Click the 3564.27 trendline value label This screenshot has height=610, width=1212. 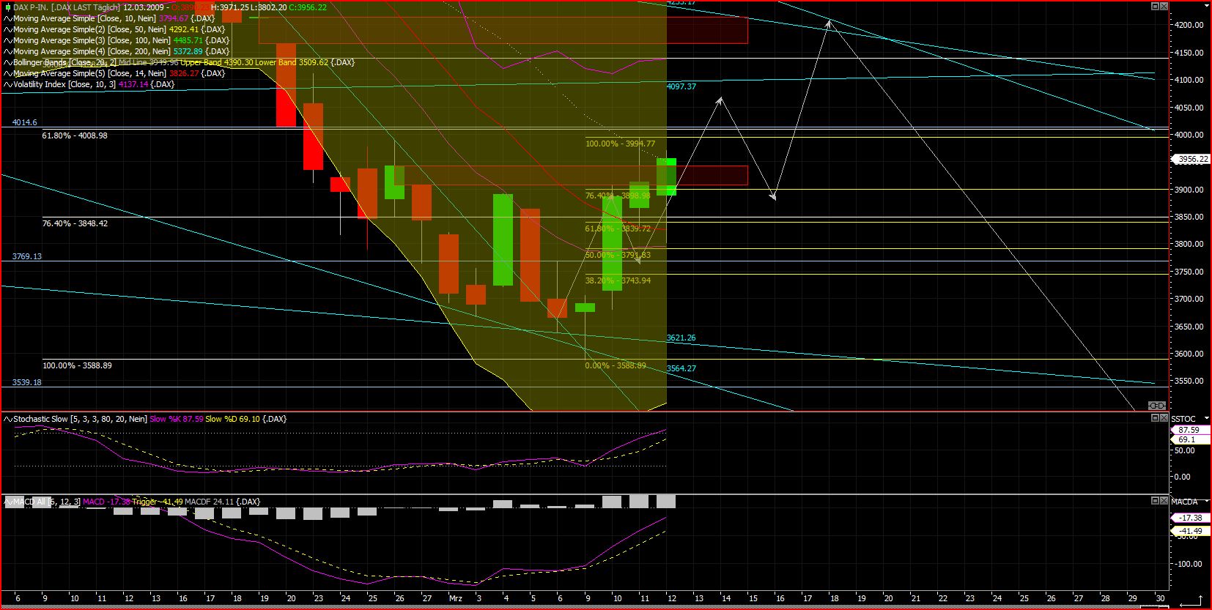coord(681,368)
